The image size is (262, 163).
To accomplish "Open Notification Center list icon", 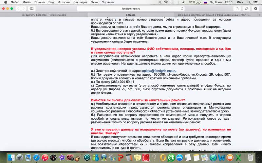I will point(255,2).
